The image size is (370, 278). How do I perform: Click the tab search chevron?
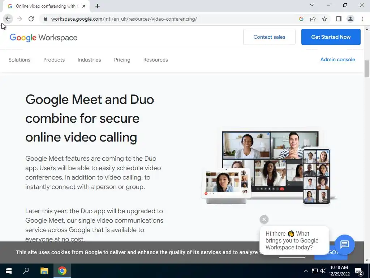(x=312, y=5)
